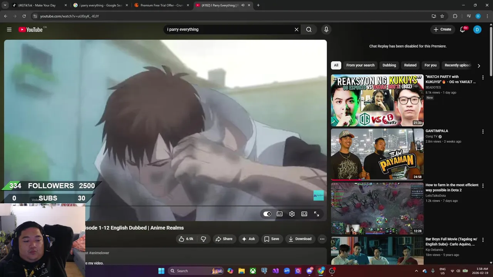Select the Related filter chip

pos(410,65)
